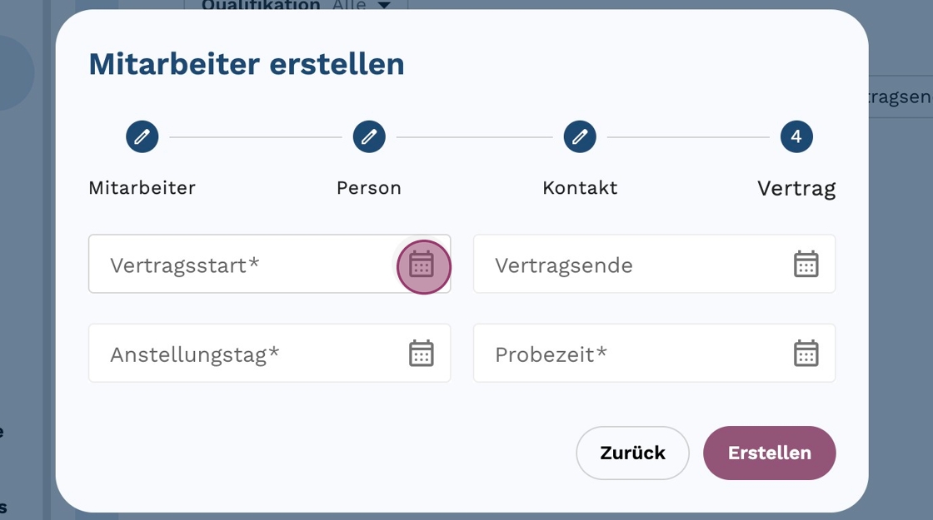Open the Vertragsende calendar picker

tap(806, 265)
